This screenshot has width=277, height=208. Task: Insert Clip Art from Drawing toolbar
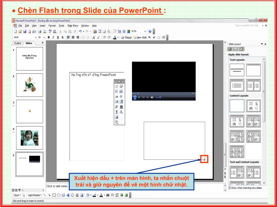(77, 195)
